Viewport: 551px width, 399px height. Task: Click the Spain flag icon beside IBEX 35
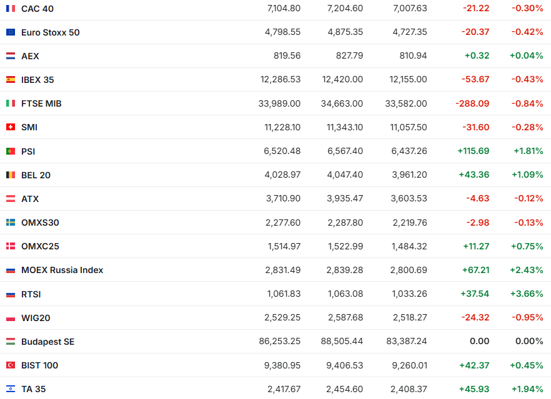click(x=11, y=80)
